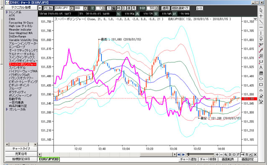Choose the diagonal trend line tool
The image size is (268, 165).
pyautogui.click(x=261, y=22)
